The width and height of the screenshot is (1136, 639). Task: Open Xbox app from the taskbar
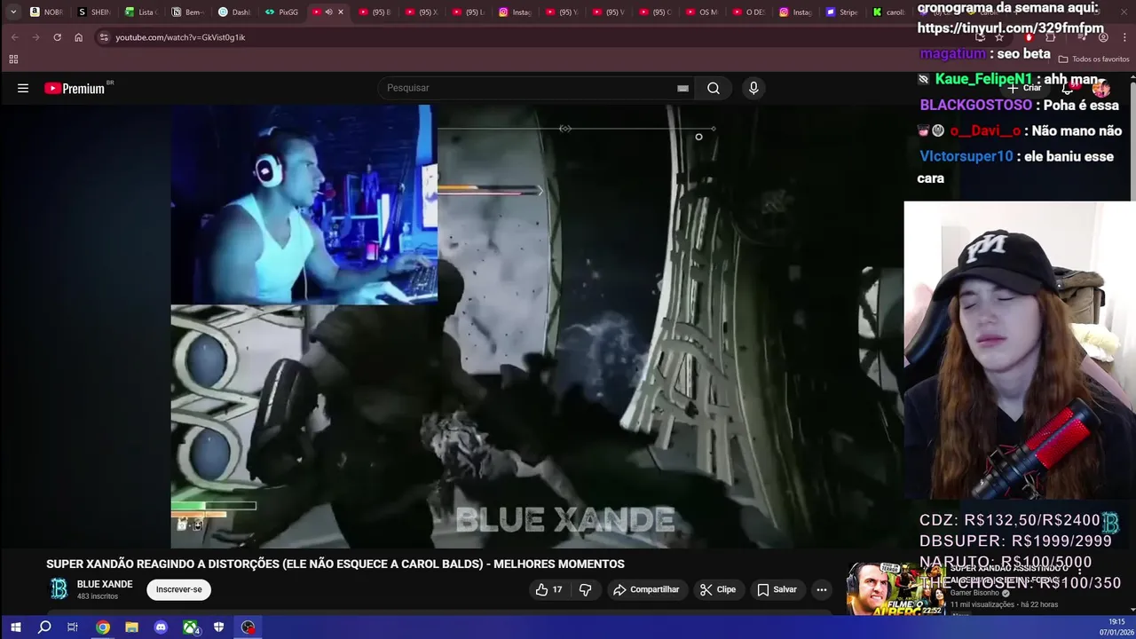coord(190,627)
